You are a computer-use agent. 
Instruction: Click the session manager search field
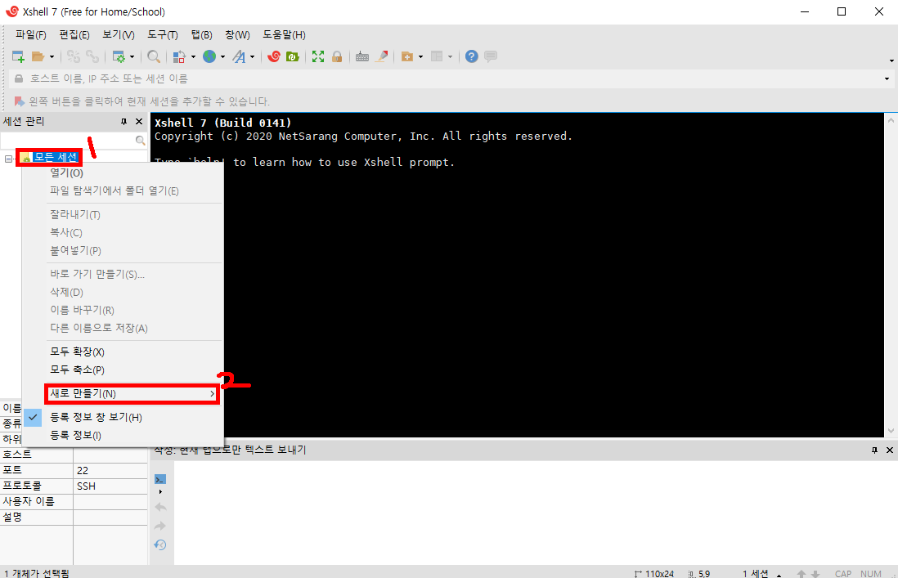(68, 141)
